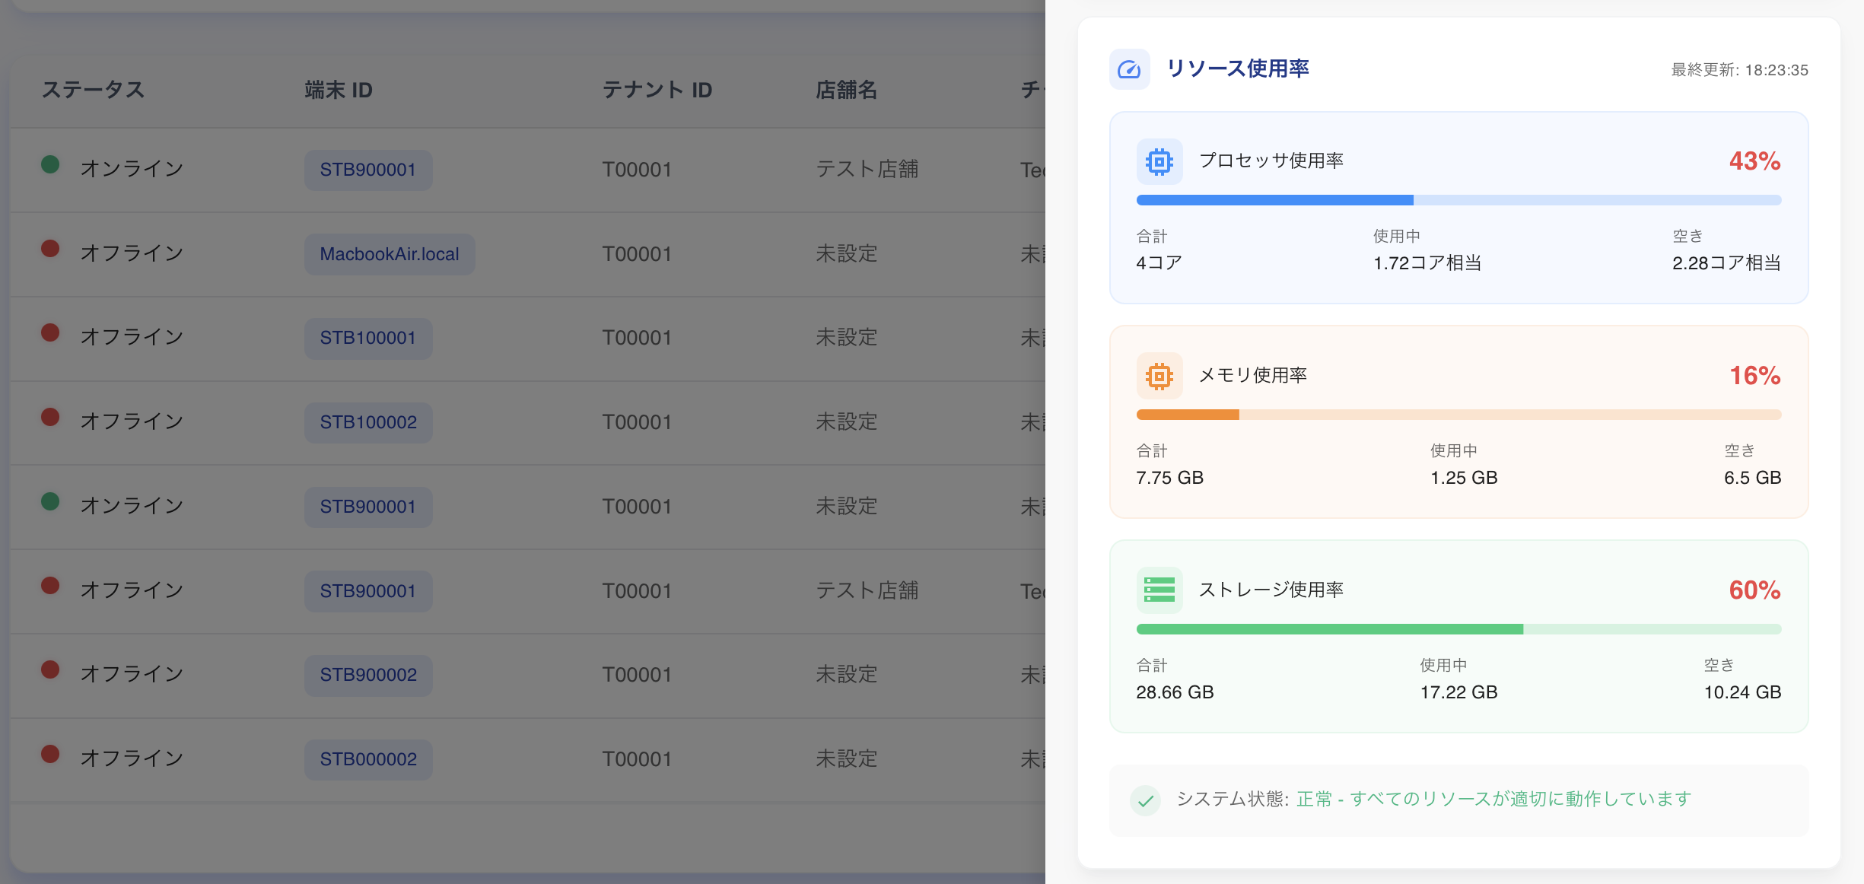Click the orange memory usage chip icon
Screen dimensions: 1864x884
(1159, 376)
